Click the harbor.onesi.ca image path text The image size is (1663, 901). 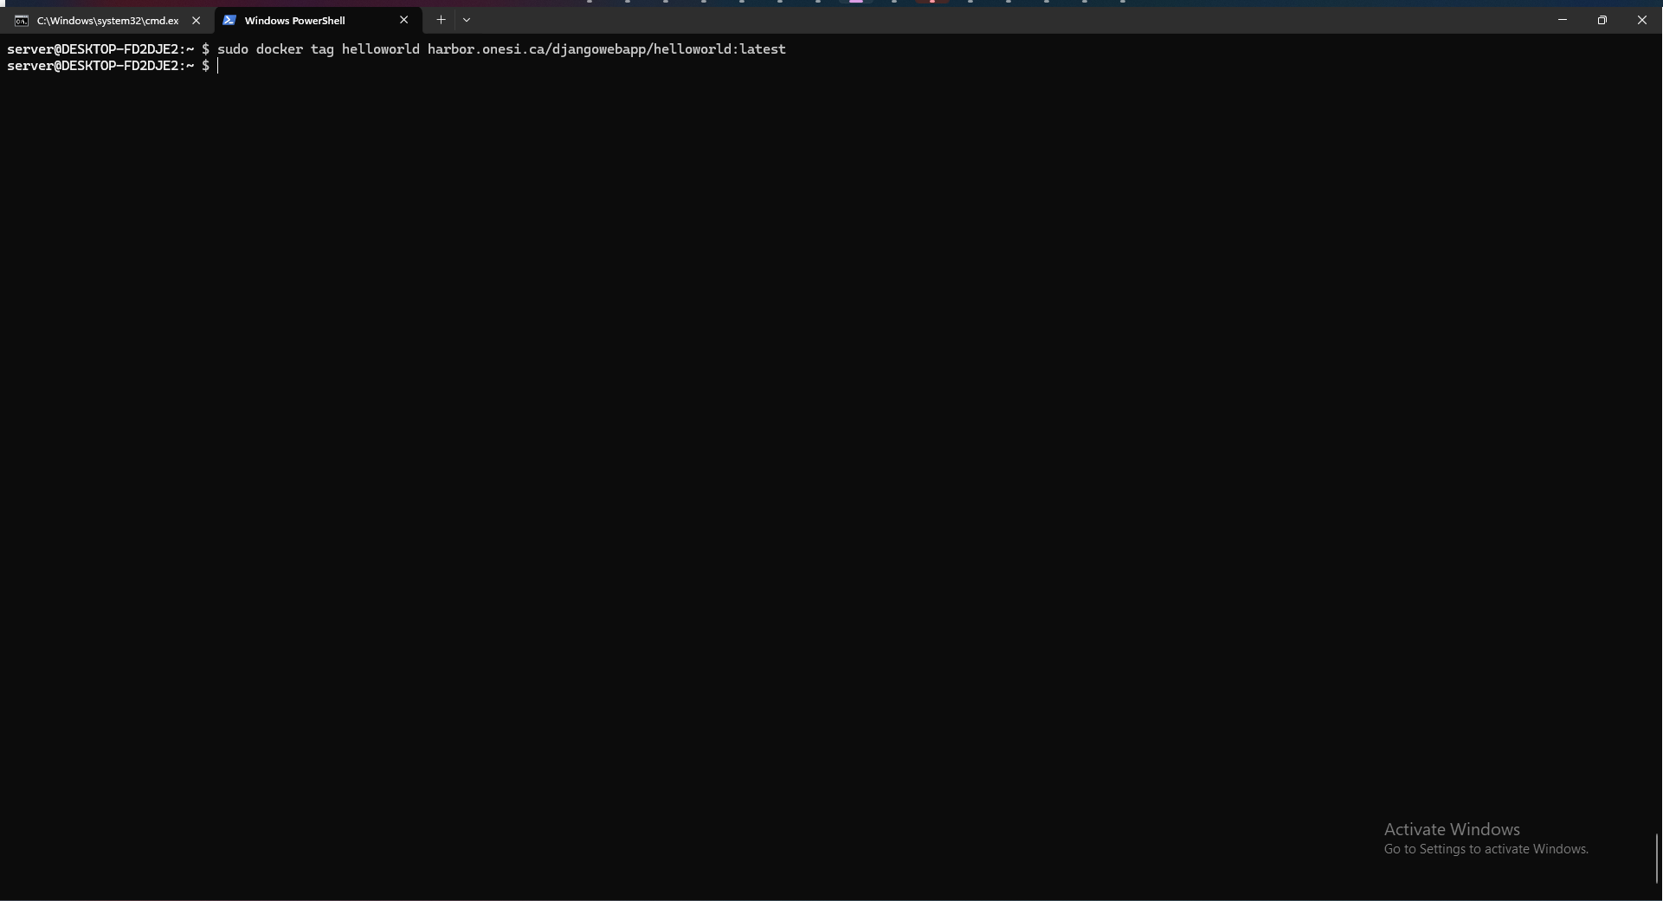[606, 49]
